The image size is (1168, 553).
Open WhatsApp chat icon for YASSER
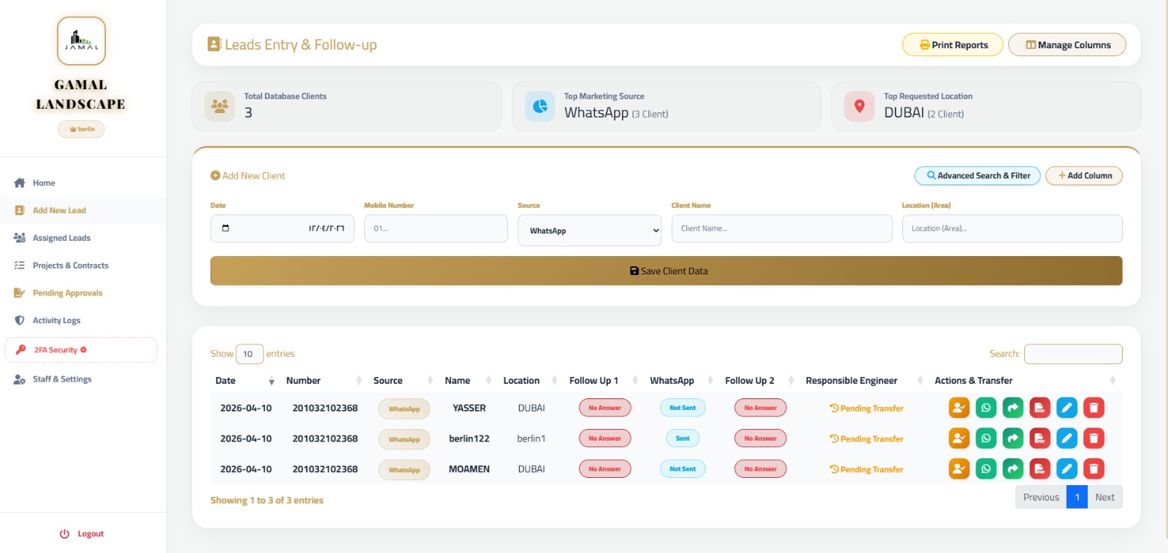coord(985,408)
